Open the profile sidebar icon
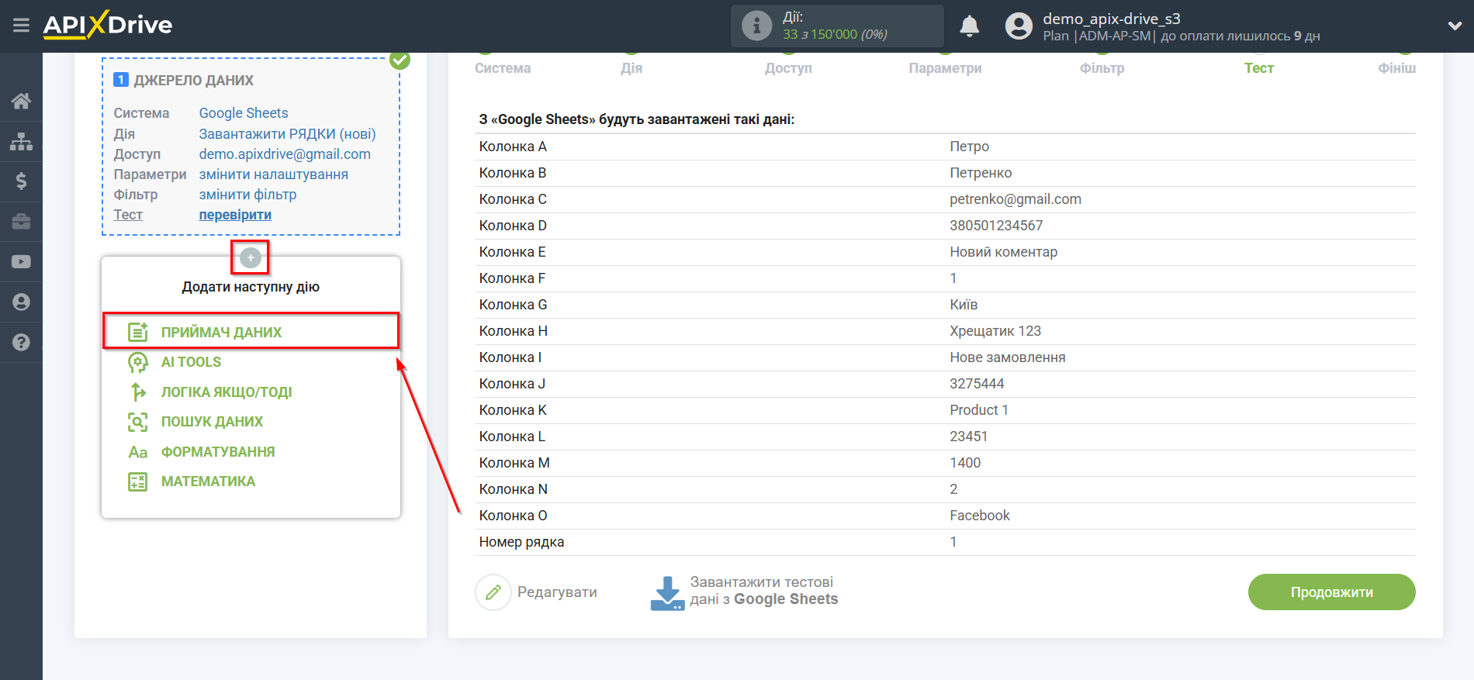This screenshot has height=680, width=1474. (21, 302)
